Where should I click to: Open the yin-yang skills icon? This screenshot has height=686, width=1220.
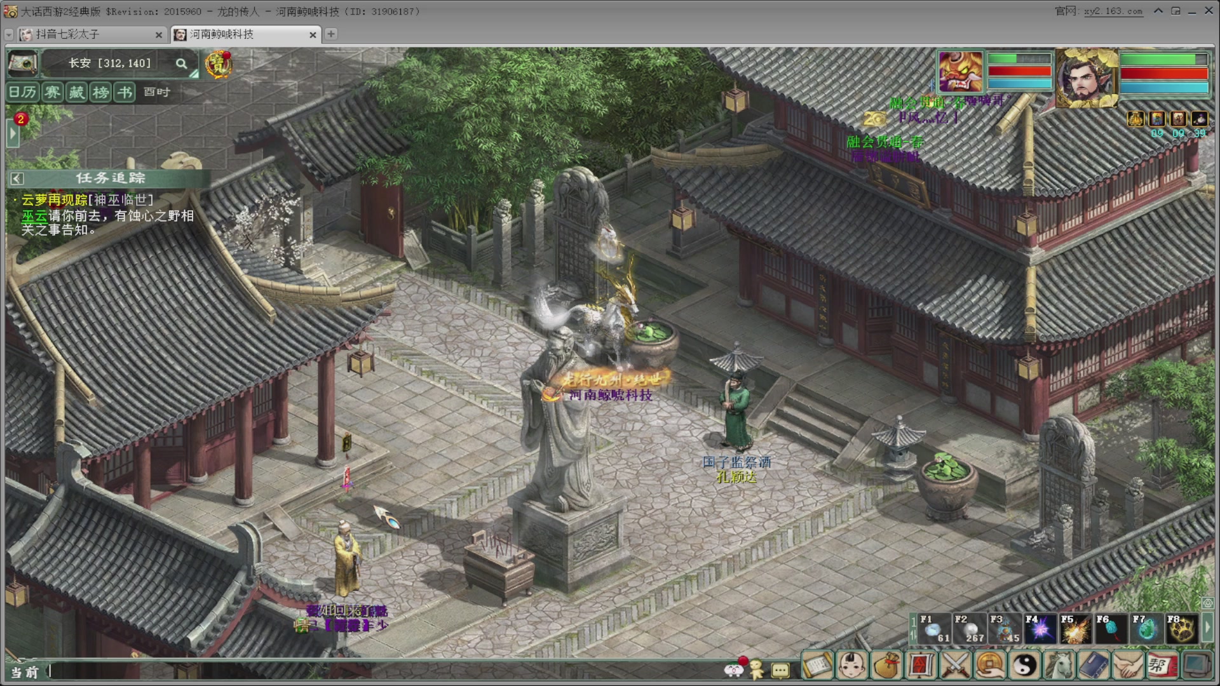pos(1024,666)
